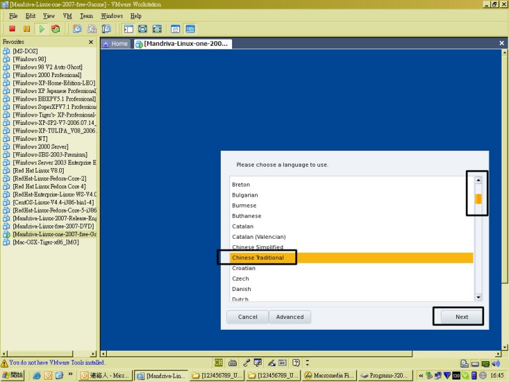Open the Mandriva-Lin... taskbar button
This screenshot has height=382, width=509.
(x=161, y=376)
